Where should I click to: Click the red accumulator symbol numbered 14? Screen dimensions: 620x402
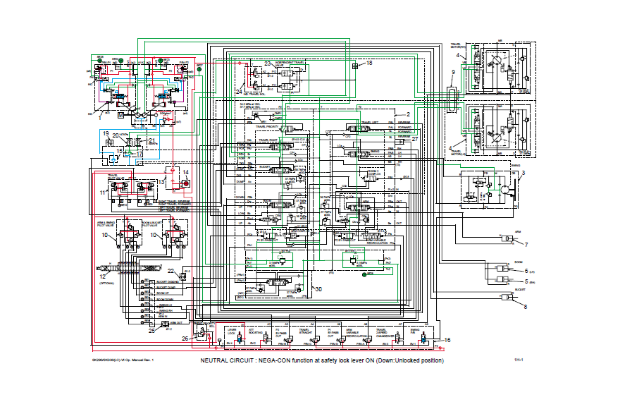tap(185, 183)
